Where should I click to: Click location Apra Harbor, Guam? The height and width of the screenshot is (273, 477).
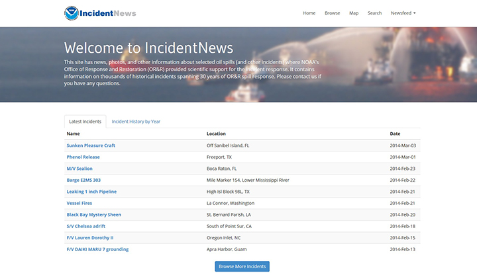pyautogui.click(x=227, y=249)
